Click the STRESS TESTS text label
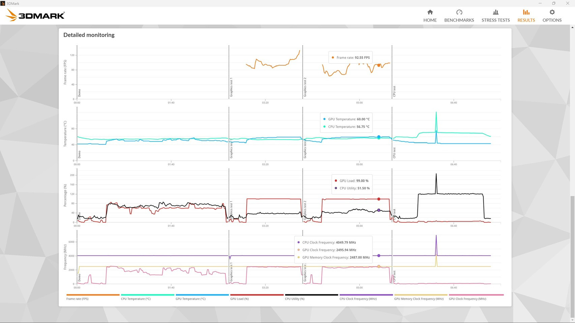The image size is (575, 323). coord(495,20)
